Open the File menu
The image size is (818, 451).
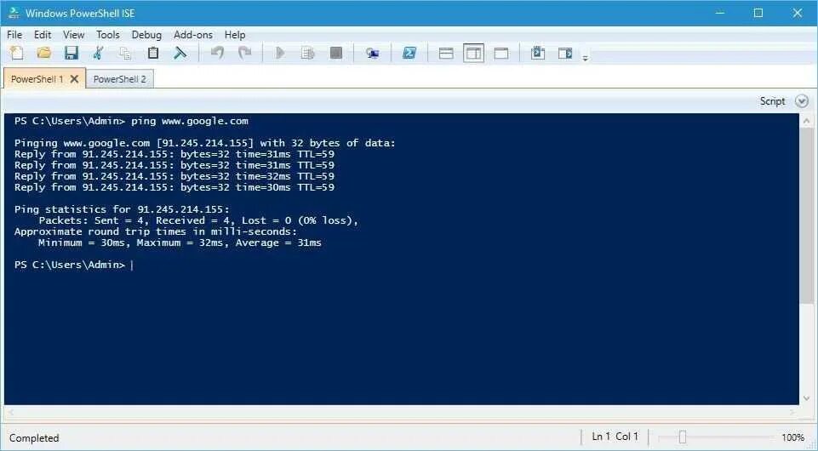14,35
